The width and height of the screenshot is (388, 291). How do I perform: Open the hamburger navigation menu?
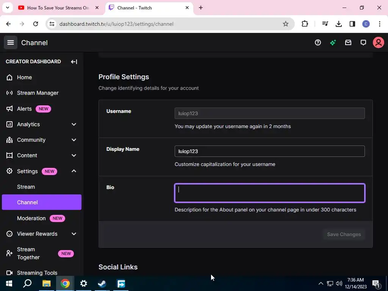10,42
